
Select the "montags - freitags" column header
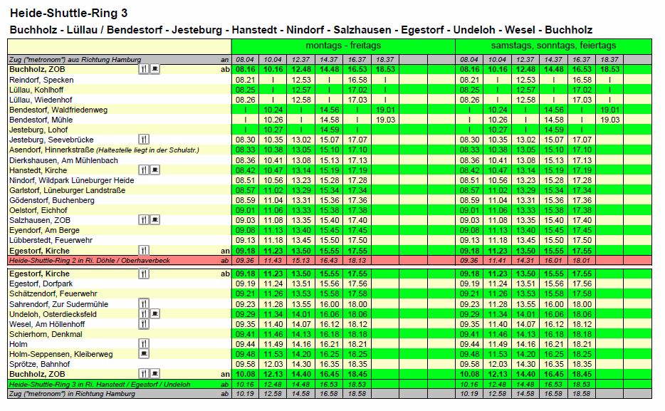343,46
